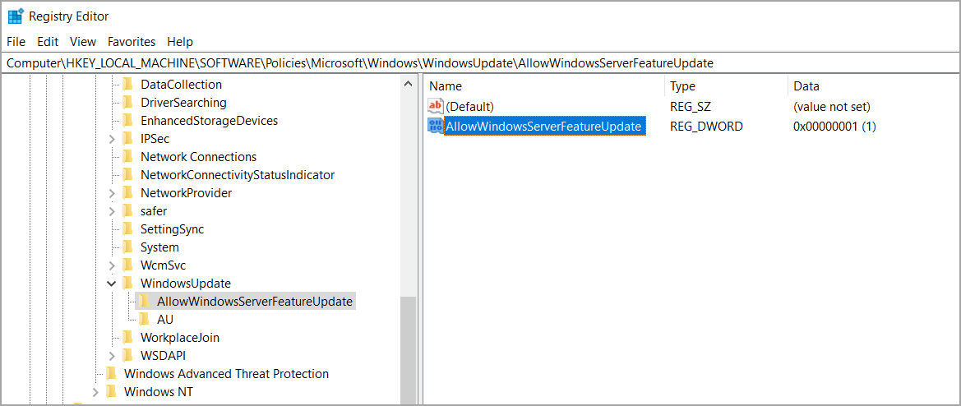Image resolution: width=961 pixels, height=406 pixels.
Task: Click the WorkplaceJoin folder icon
Action: (127, 338)
